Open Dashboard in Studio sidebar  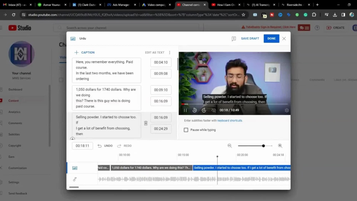pyautogui.click(x=15, y=90)
